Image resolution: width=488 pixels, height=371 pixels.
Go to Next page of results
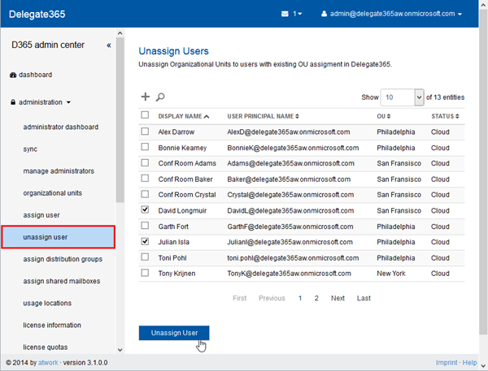338,298
